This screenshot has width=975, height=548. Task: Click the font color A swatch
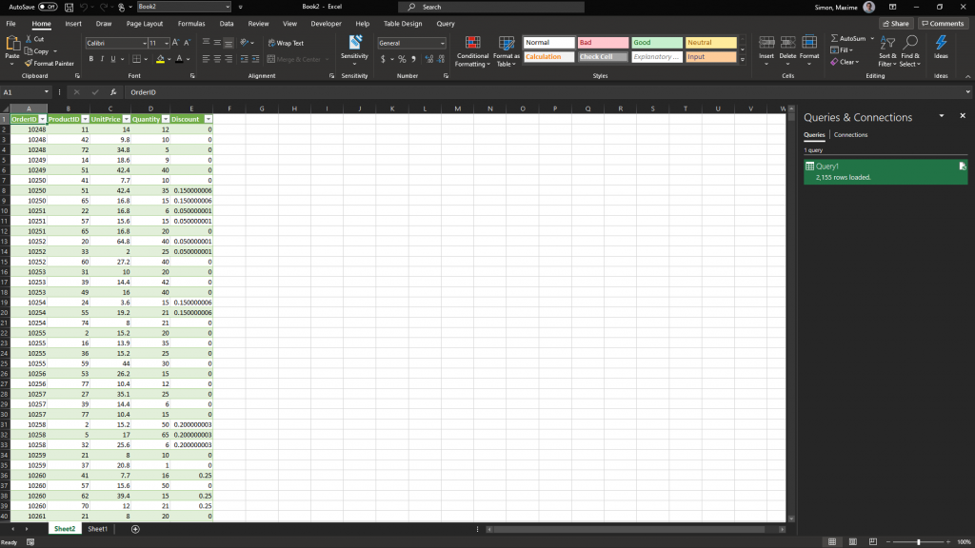click(180, 59)
